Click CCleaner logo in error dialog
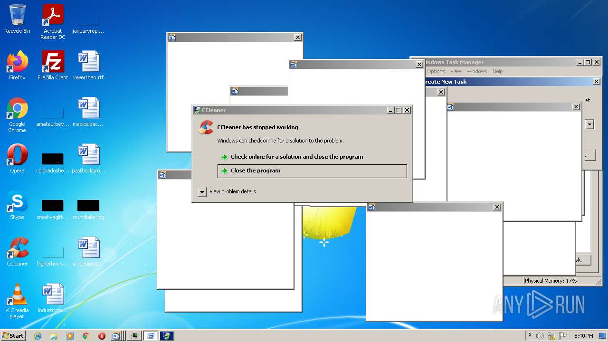The height and width of the screenshot is (342, 608). click(206, 127)
